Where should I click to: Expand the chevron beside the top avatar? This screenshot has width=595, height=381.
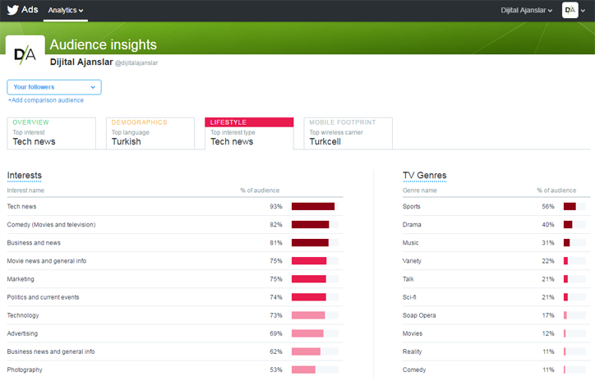[x=583, y=11]
